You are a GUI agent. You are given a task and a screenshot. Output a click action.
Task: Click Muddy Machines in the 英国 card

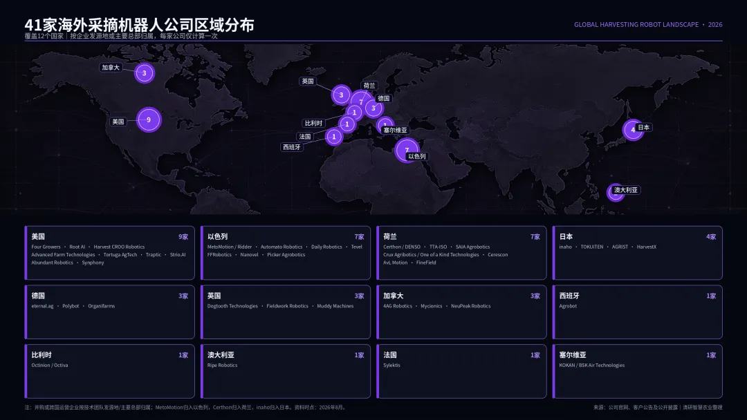335,306
